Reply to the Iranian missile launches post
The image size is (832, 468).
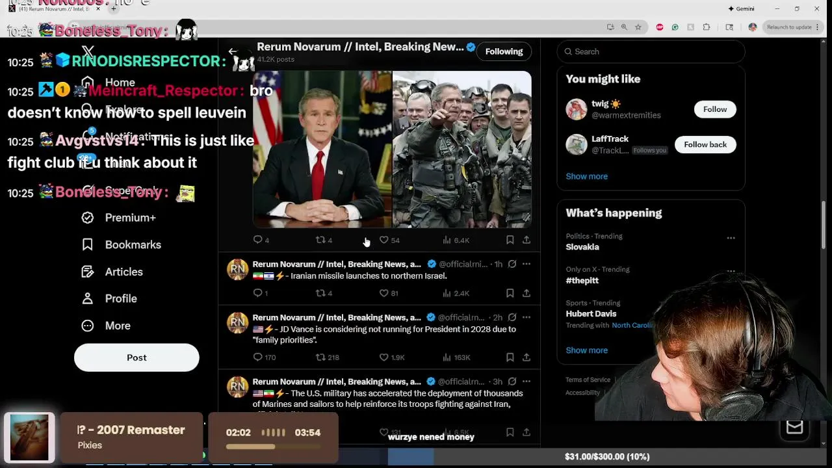(258, 293)
